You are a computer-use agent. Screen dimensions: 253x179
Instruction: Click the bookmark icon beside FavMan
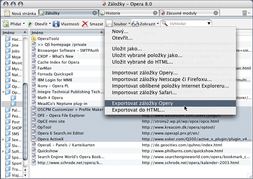(x=34, y=68)
